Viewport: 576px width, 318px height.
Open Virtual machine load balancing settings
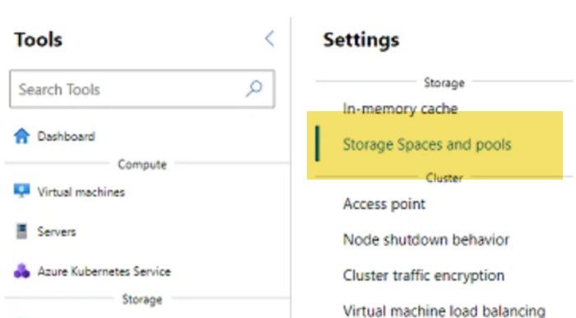pos(444,311)
